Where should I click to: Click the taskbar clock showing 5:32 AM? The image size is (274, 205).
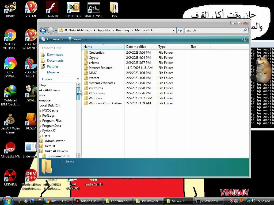(x=264, y=201)
